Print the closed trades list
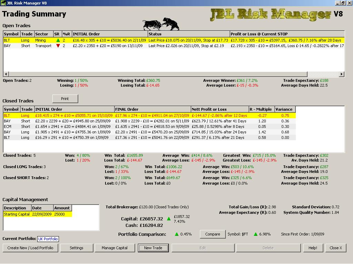Screen dimensions: 353x264 [x=65, y=99]
